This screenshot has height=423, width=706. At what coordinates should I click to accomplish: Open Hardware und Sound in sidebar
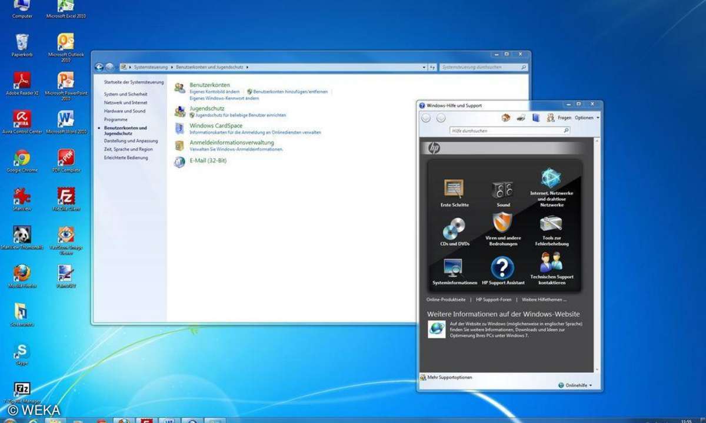click(125, 111)
